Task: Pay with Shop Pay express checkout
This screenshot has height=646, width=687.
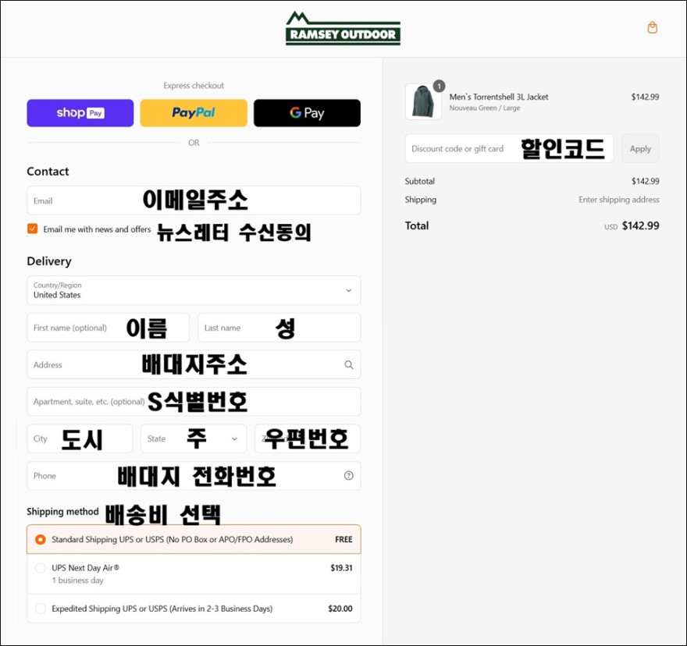Action: click(x=80, y=113)
